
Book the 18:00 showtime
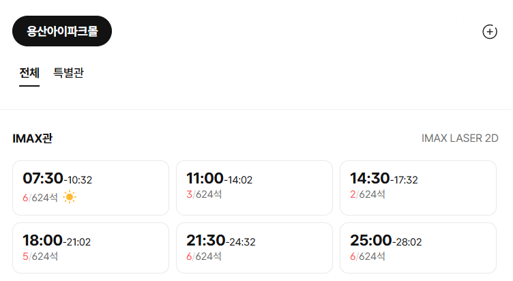coord(91,248)
